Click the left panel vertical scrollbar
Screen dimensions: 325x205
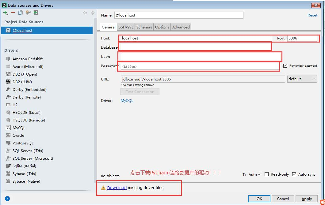95,99
